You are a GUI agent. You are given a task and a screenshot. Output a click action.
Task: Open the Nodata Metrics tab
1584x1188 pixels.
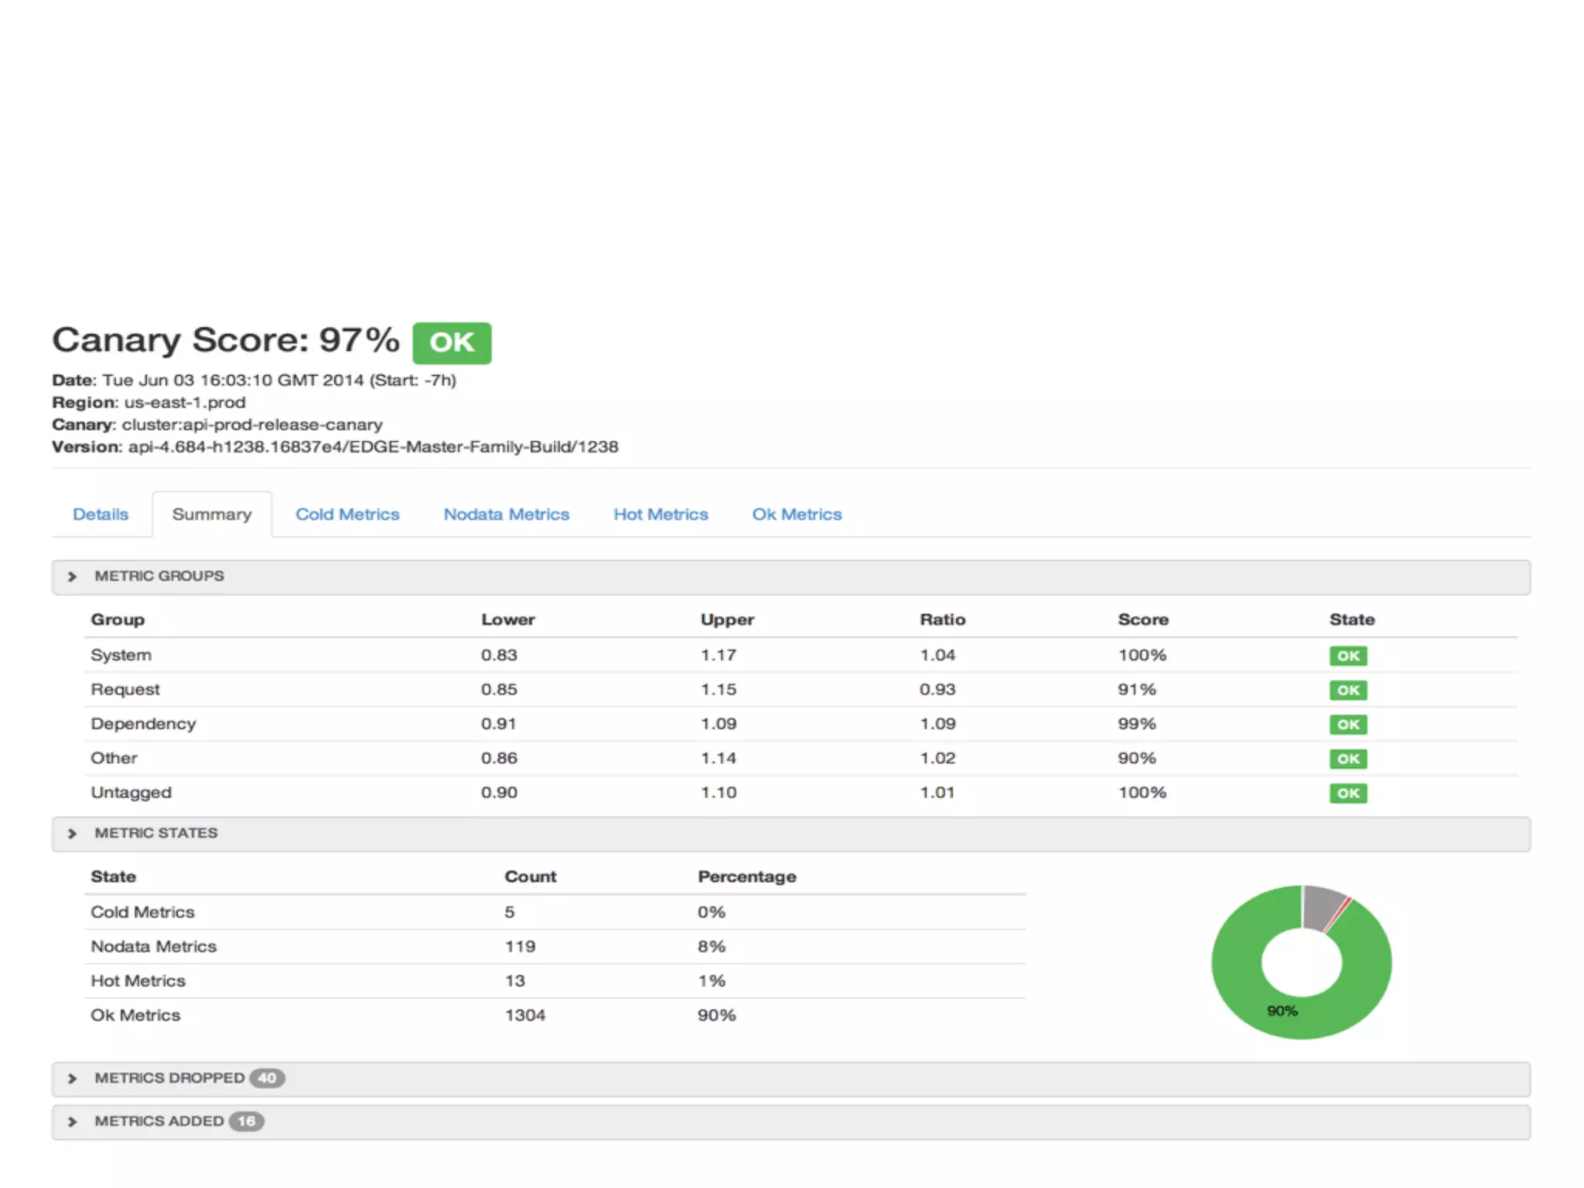coord(506,514)
